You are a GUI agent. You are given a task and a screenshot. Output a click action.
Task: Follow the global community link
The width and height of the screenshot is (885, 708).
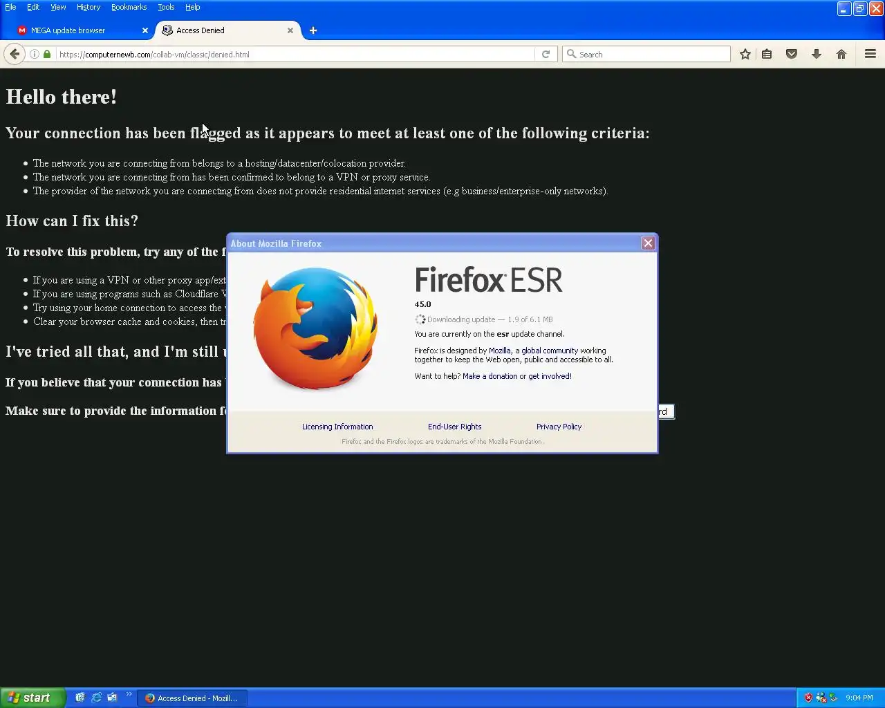(x=550, y=351)
